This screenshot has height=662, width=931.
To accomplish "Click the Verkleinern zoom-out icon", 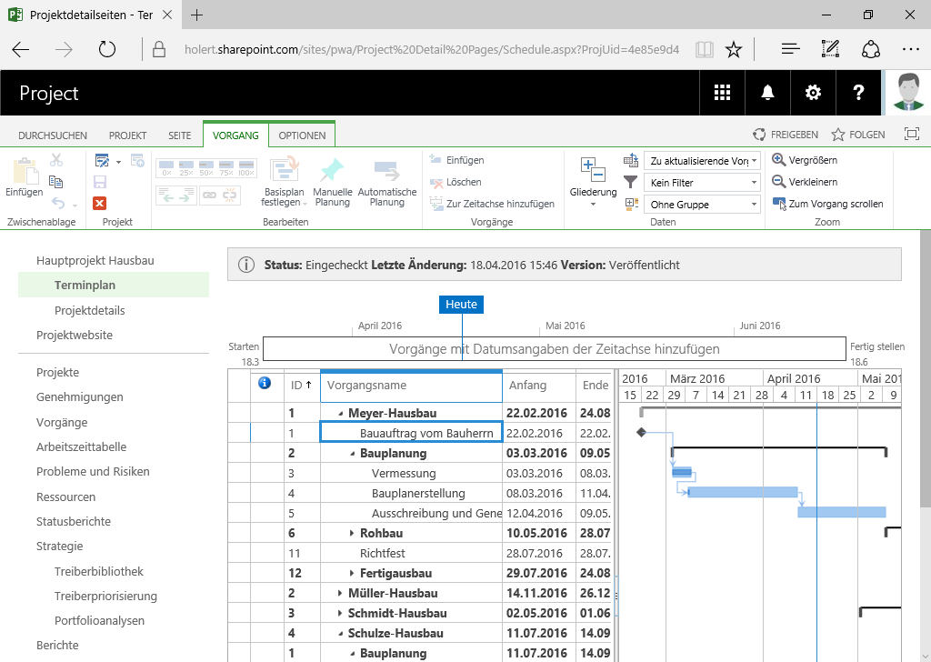I will coord(778,182).
